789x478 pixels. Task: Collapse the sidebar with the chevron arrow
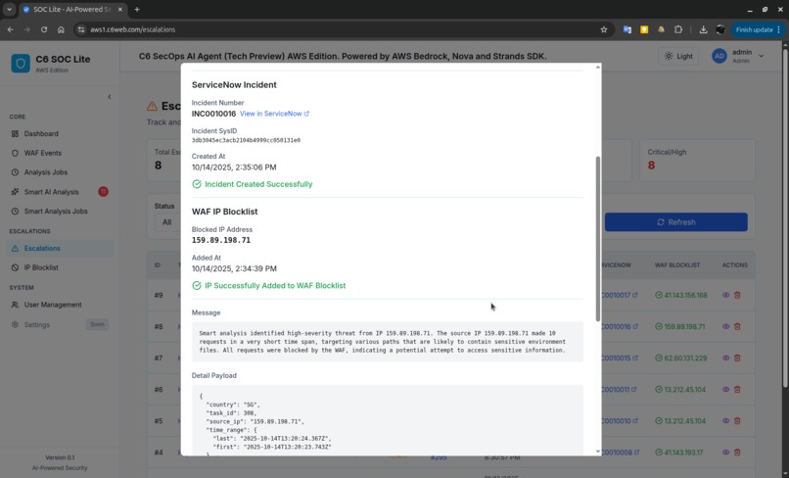[110, 97]
